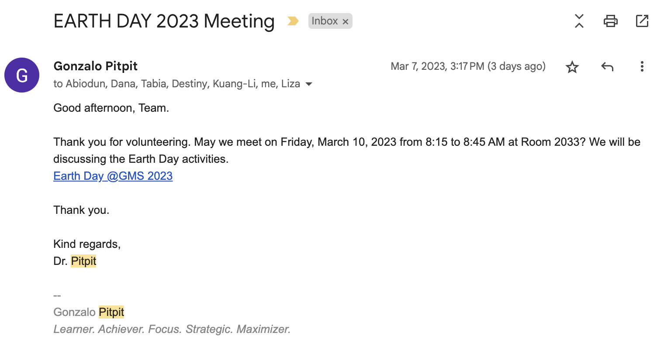Click the Mar 7, 2023 timestamp
Image resolution: width=664 pixels, height=350 pixels.
(468, 66)
